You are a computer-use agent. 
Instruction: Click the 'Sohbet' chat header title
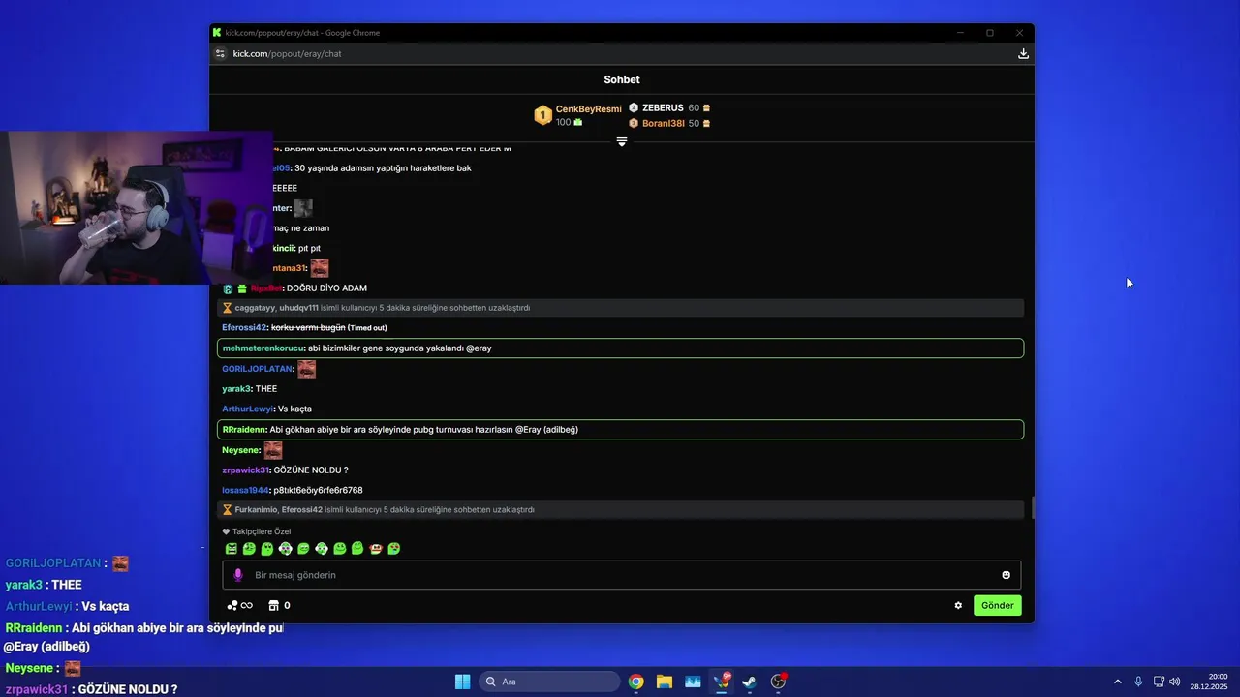622,80
